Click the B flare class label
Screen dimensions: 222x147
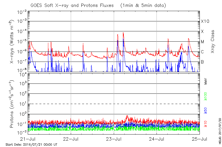pos(202,62)
